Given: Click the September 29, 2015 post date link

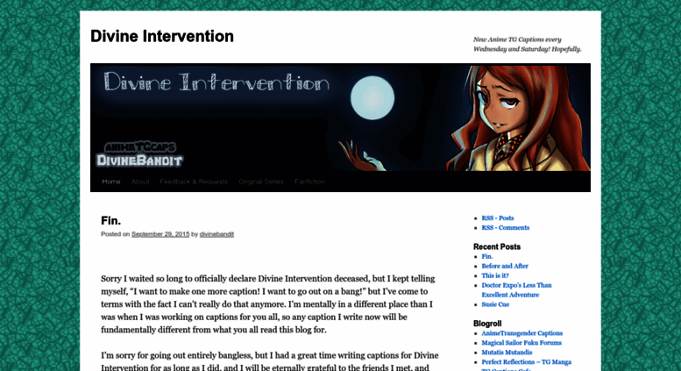Looking at the screenshot, I should 160,234.
